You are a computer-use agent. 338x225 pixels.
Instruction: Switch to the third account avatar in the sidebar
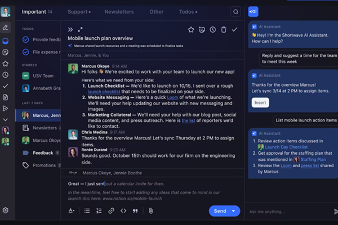pos(6,142)
